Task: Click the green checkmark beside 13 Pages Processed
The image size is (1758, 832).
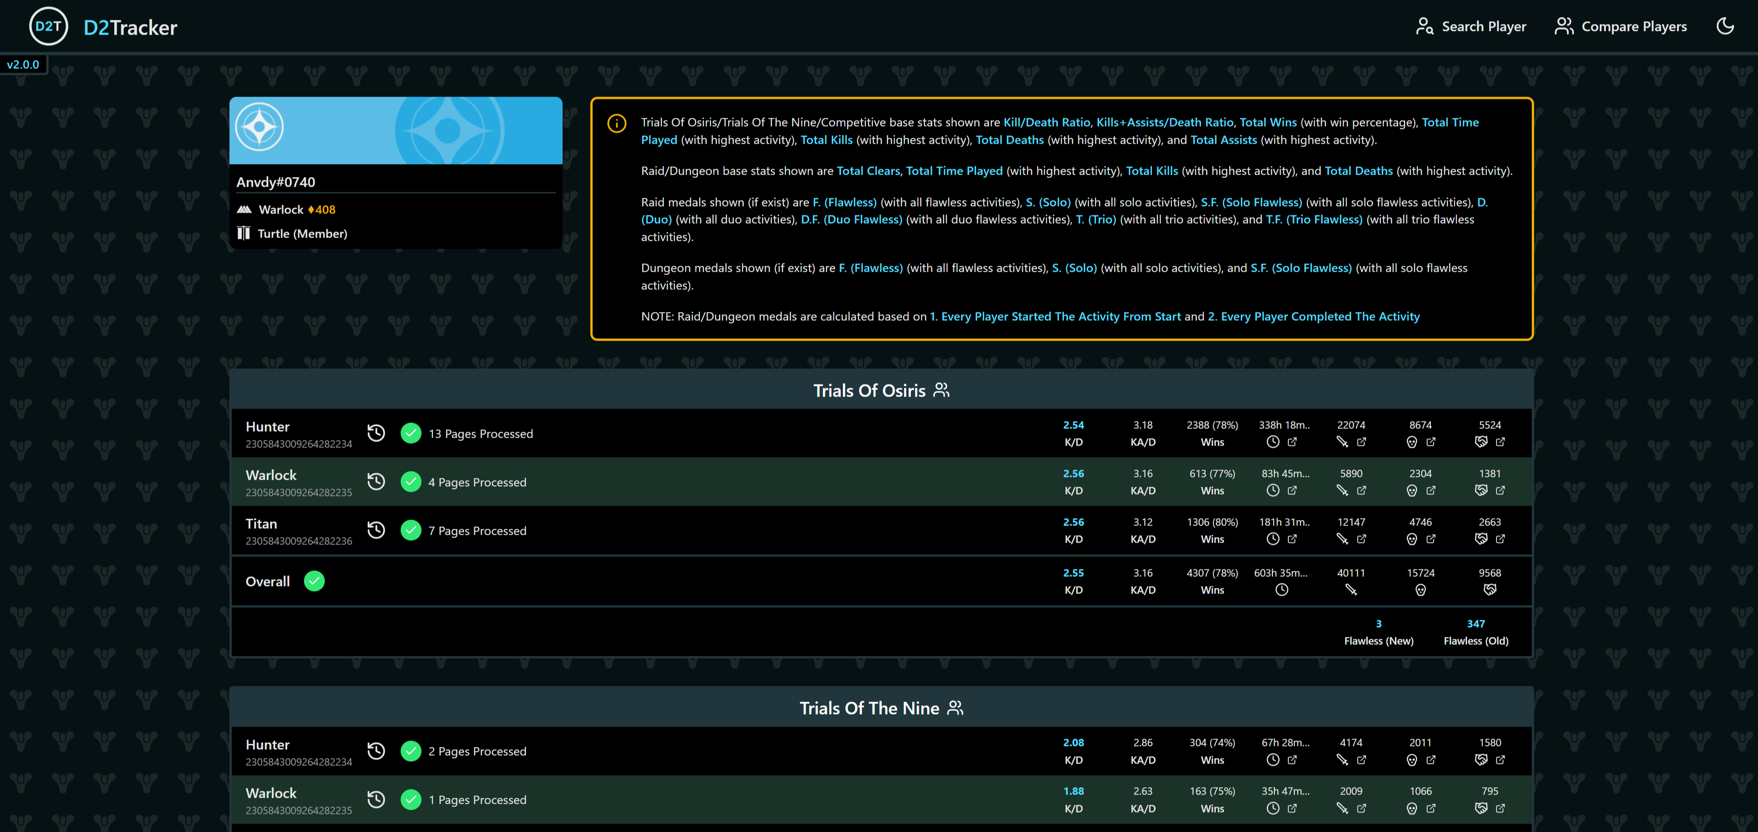Action: (411, 433)
